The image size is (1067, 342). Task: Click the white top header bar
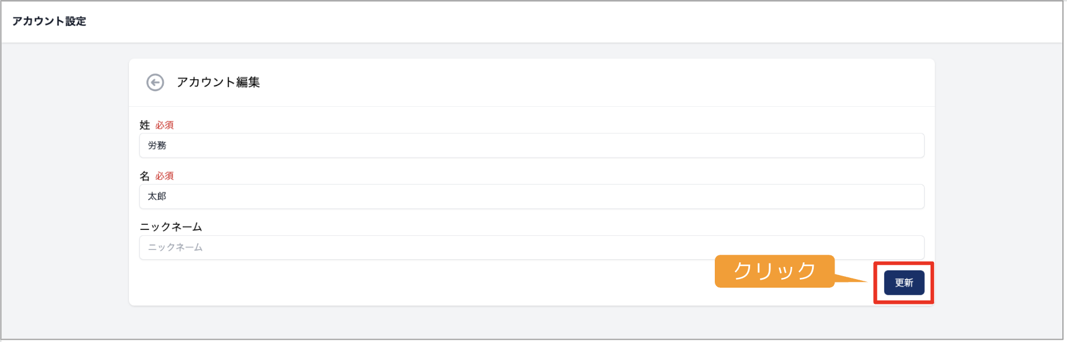(531, 21)
